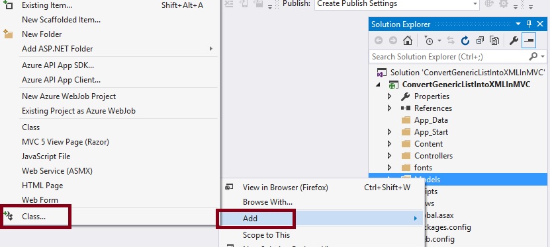550x247 pixels.
Task: Open Properties via the wrench icon
Action: click(514, 40)
